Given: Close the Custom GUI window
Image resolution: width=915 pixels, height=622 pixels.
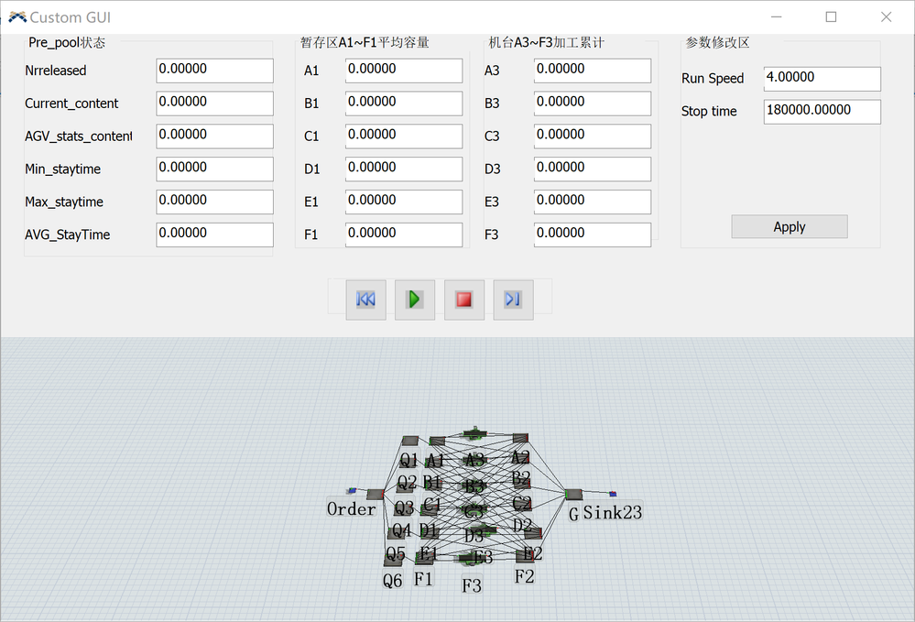Looking at the screenshot, I should (x=886, y=16).
